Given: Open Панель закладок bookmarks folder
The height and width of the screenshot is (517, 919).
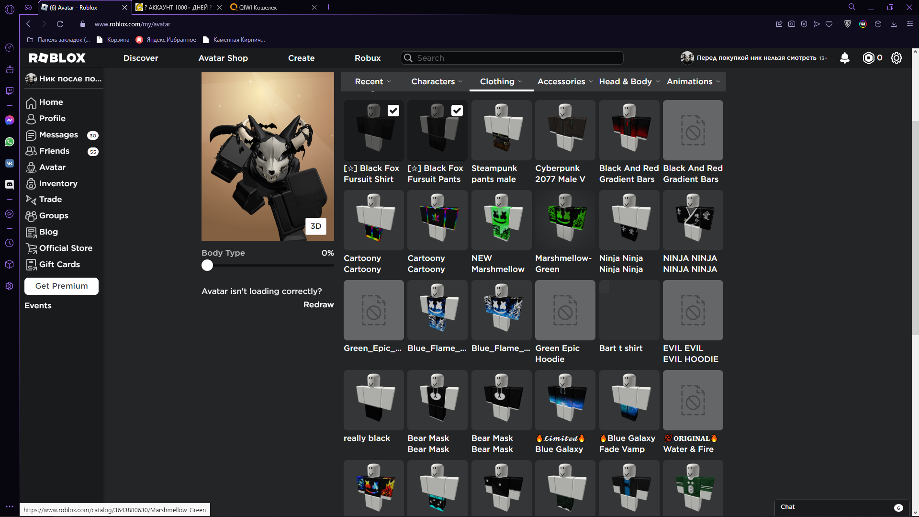Looking at the screenshot, I should pos(58,40).
